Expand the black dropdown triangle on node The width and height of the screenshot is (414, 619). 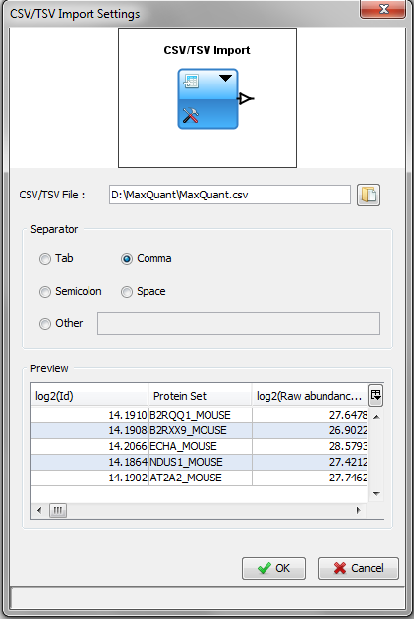coord(225,79)
